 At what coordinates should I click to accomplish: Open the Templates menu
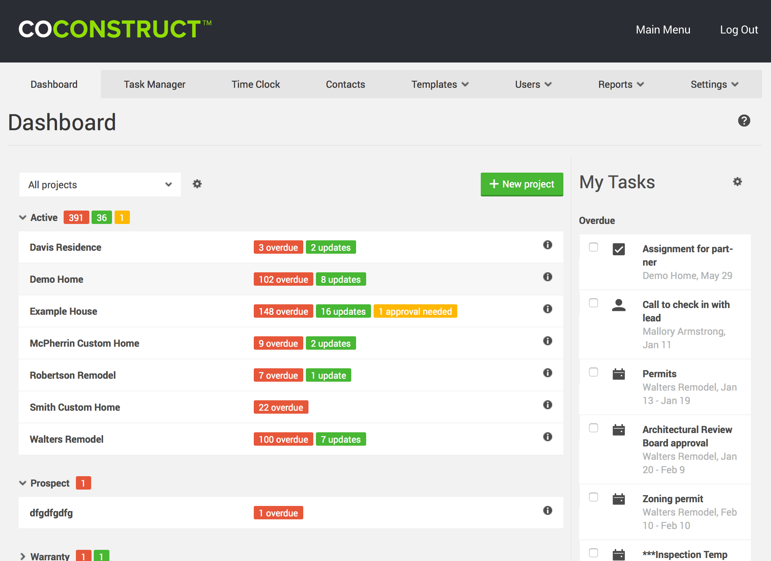[x=440, y=84]
